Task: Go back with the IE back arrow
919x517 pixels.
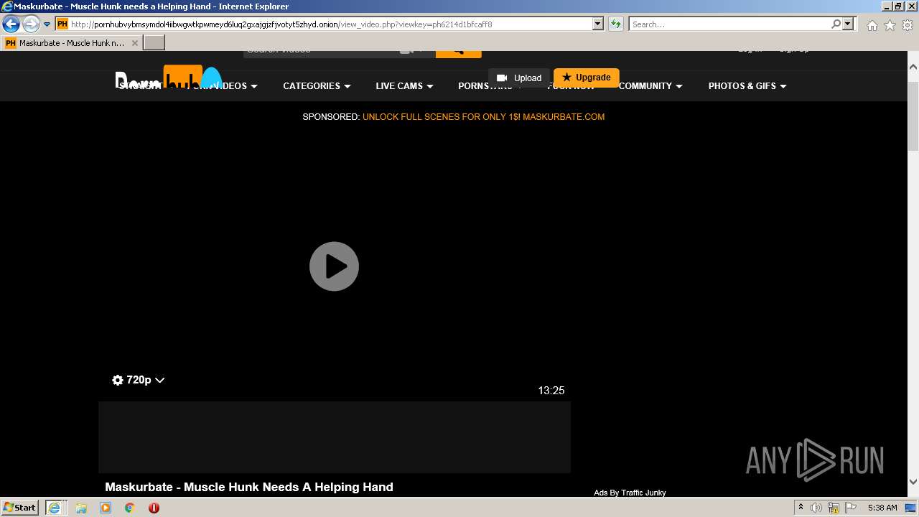Action: 11,24
